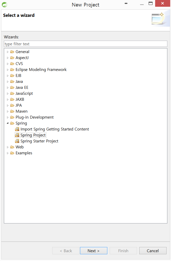The height and width of the screenshot is (261, 171).
Task: Go to the next wizard page
Action: pyautogui.click(x=94, y=251)
